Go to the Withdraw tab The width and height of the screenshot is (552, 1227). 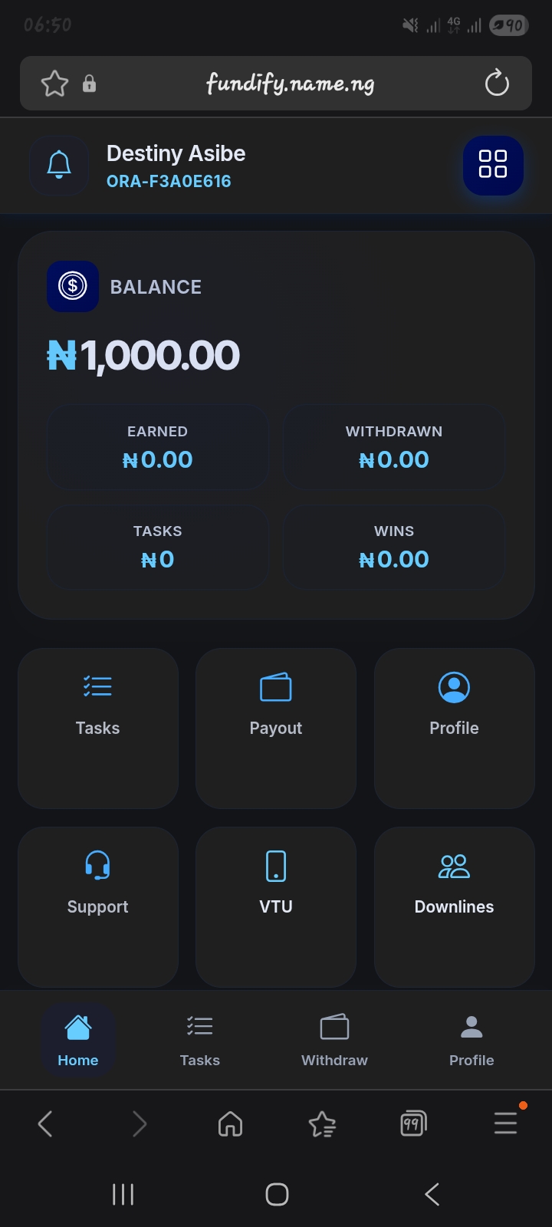click(334, 1040)
